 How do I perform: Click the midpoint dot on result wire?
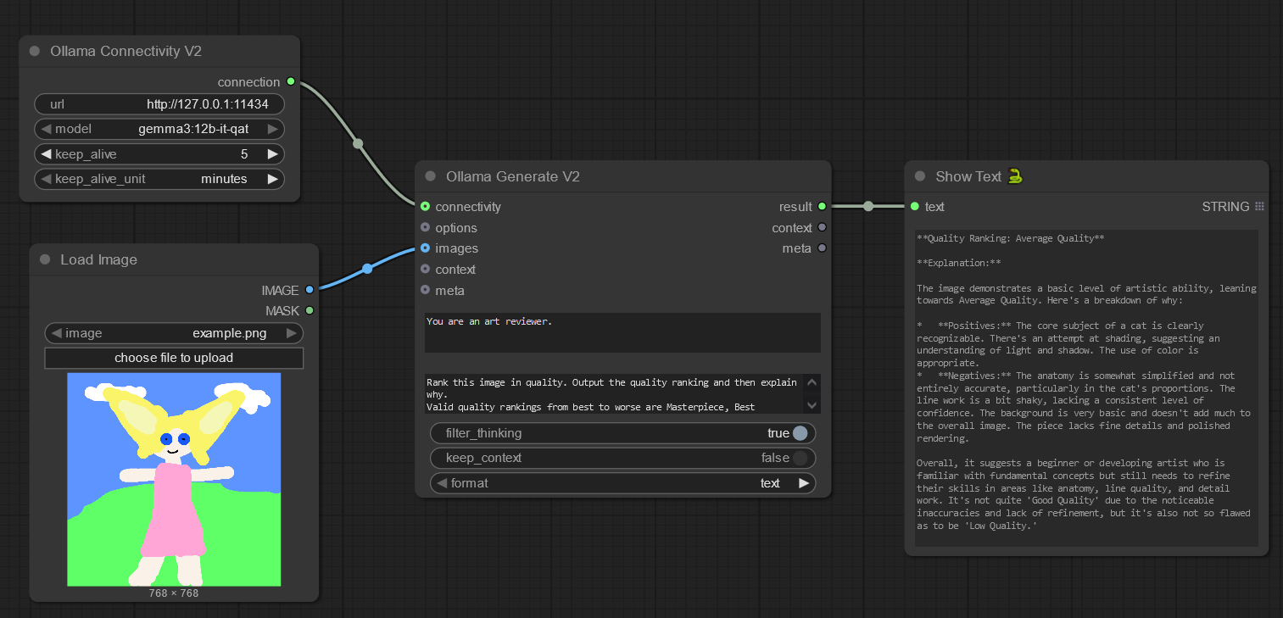(868, 206)
